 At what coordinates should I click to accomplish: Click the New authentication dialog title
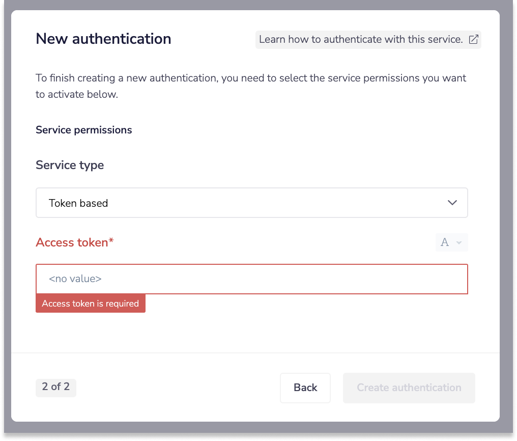[x=103, y=39]
